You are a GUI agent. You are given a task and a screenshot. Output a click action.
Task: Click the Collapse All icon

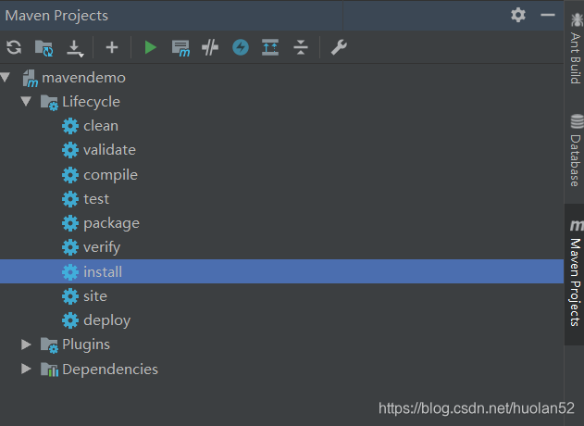coord(301,47)
